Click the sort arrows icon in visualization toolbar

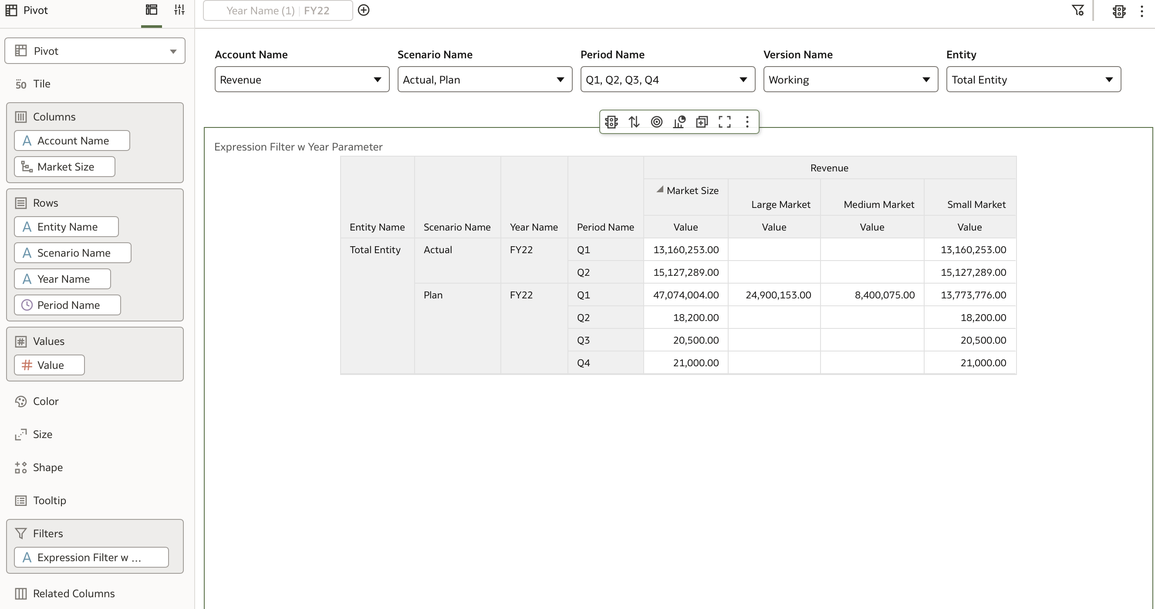tap(634, 122)
